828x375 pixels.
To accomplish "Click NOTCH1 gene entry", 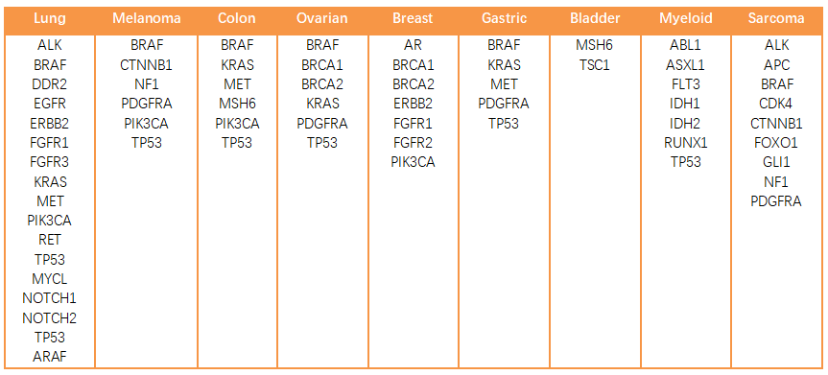I will pos(50,298).
